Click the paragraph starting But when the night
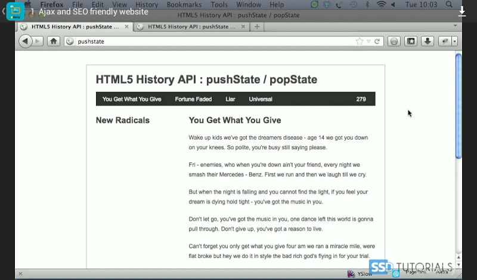 pyautogui.click(x=278, y=197)
